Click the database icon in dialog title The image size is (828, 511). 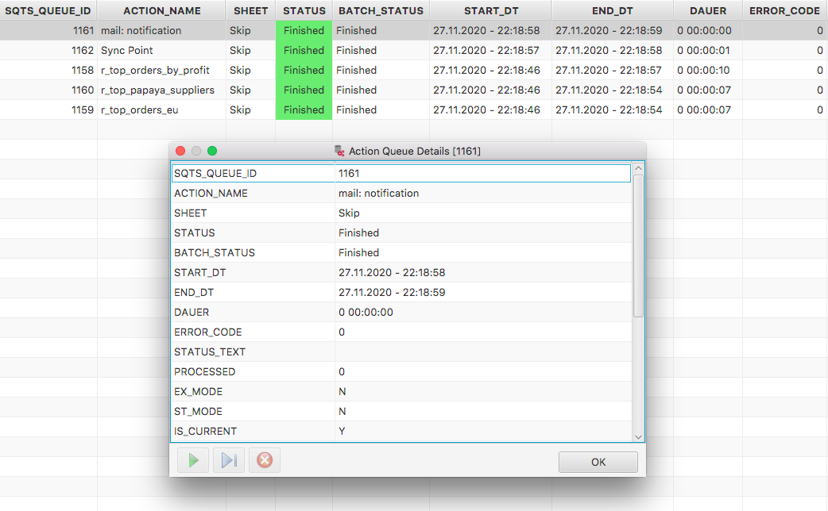339,151
